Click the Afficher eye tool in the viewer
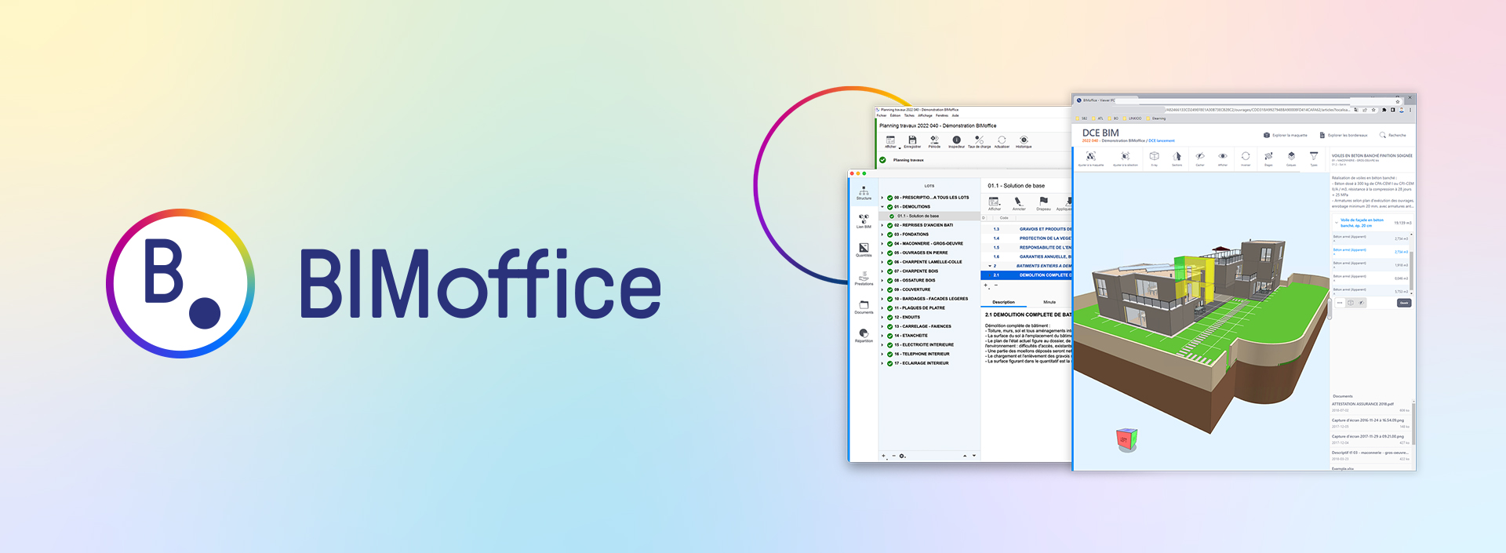This screenshot has width=1506, height=553. coord(1222,158)
